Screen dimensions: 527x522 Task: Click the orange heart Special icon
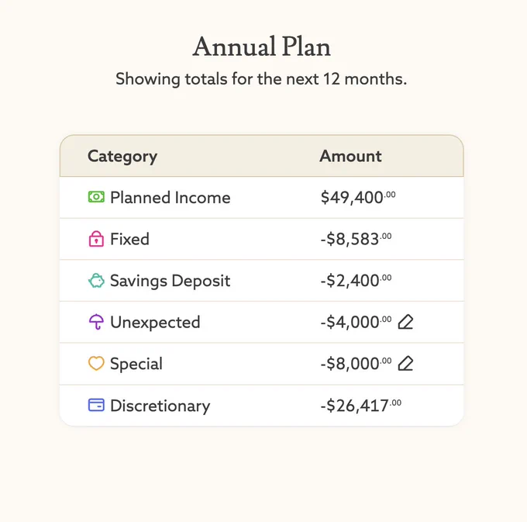96,364
